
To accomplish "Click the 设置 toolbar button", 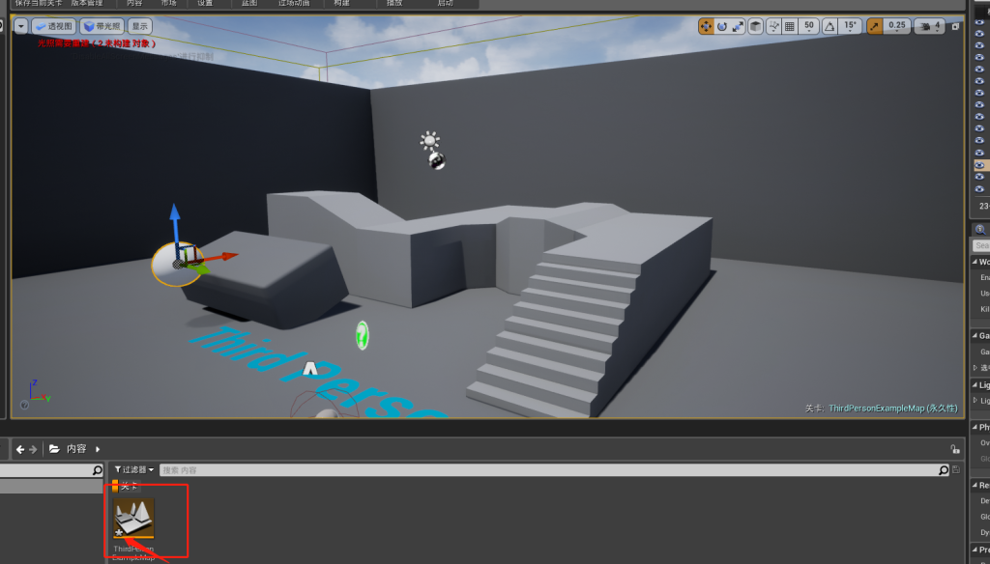I will [x=205, y=3].
